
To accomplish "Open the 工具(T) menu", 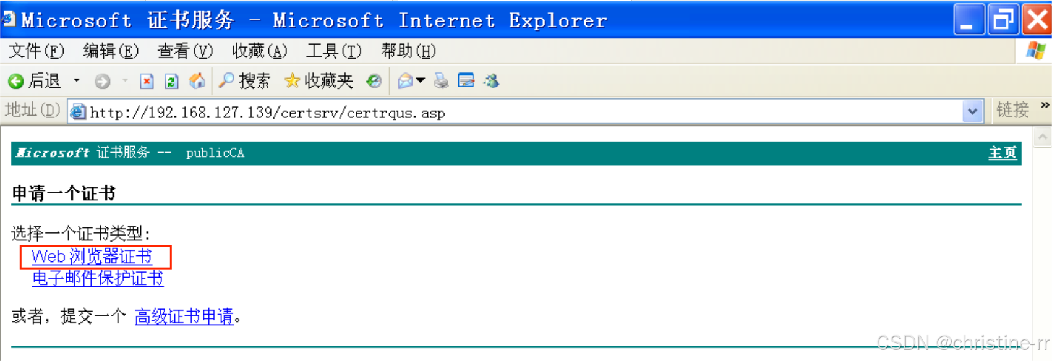I will pos(334,51).
